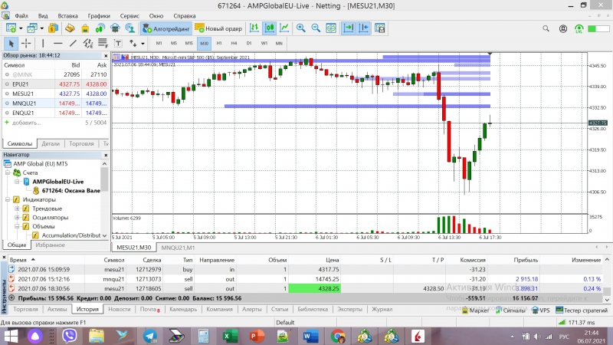Open the copy-trading person icon
Image resolution: width=613 pixels, height=345 pixels.
click(x=130, y=28)
